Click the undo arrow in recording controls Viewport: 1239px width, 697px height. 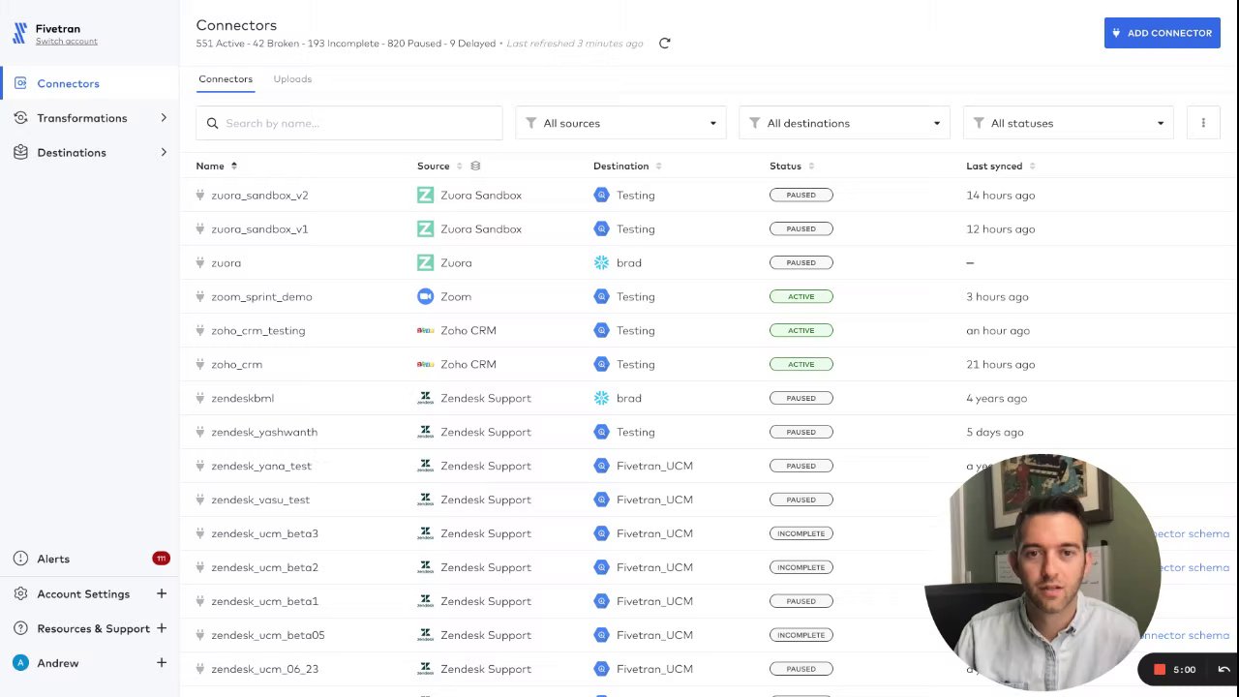pos(1224,669)
